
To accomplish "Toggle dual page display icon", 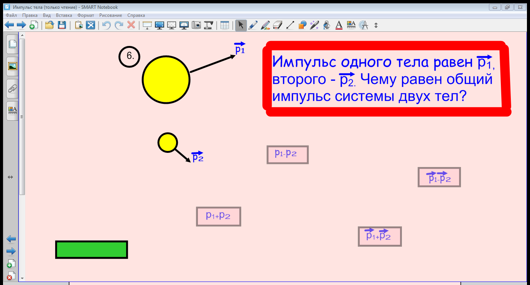I will click(184, 25).
